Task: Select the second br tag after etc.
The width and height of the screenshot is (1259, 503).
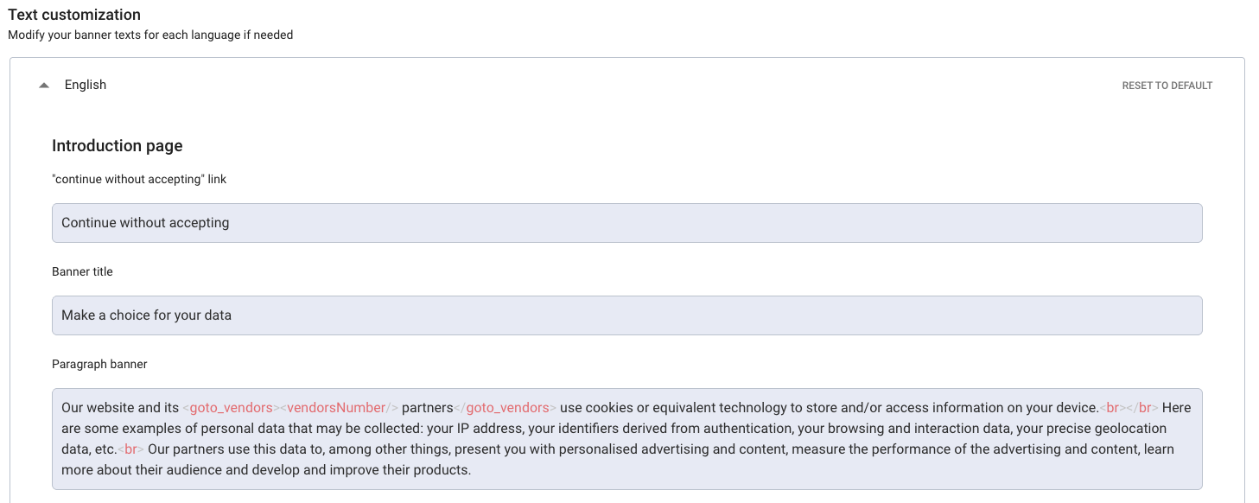Action: tap(129, 449)
